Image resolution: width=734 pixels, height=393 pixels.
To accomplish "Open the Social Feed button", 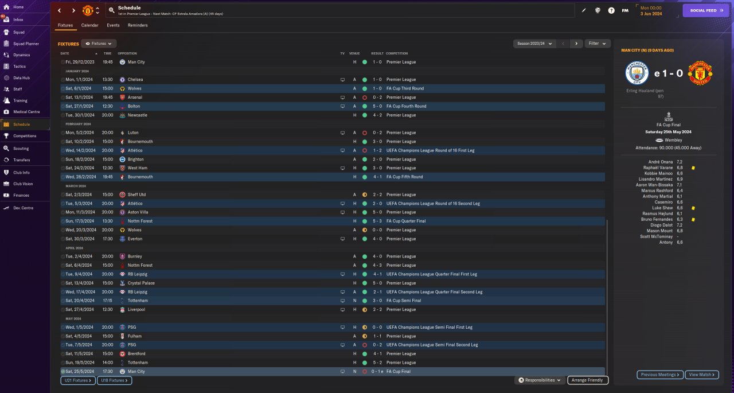I will pos(705,10).
